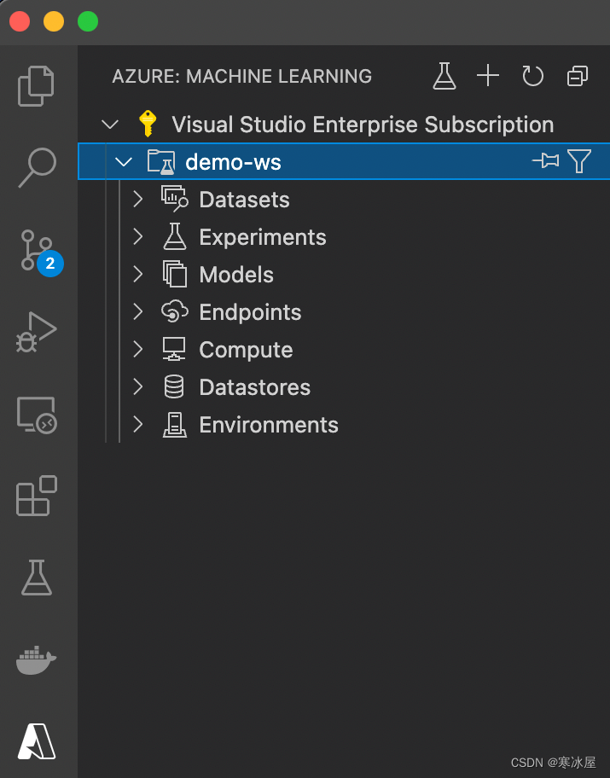The height and width of the screenshot is (778, 610).
Task: Collapse the Visual Studio Enterprise Subscription node
Action: (x=110, y=125)
